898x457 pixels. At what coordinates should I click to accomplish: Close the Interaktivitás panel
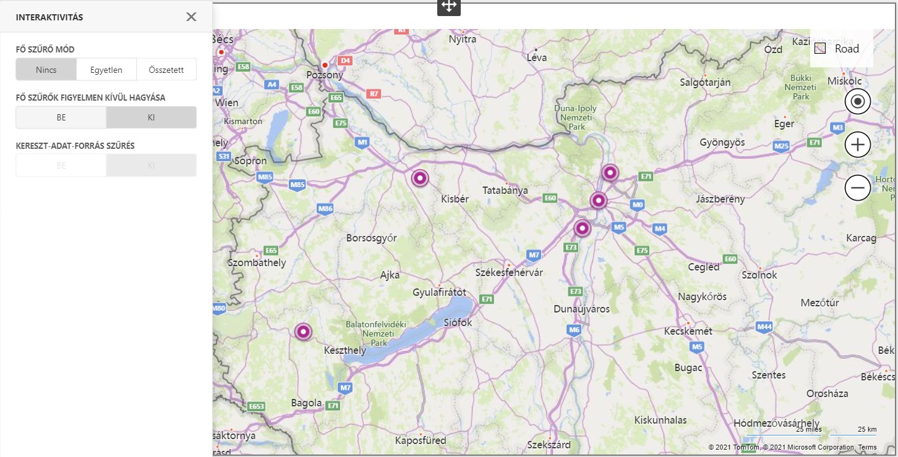[x=191, y=17]
